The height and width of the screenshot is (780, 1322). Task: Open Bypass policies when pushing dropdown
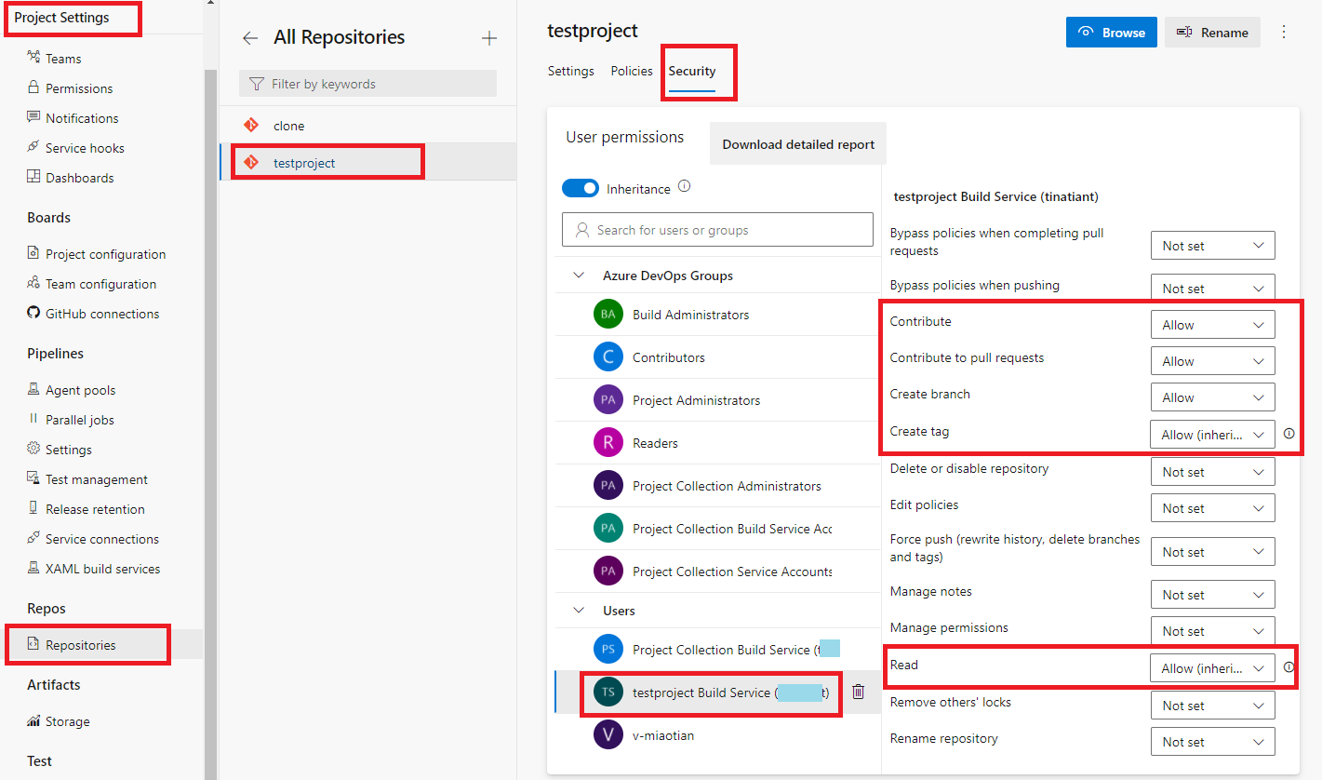tap(1212, 287)
